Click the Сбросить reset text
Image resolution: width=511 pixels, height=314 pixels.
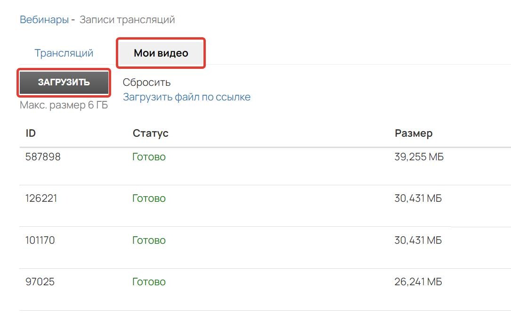click(146, 82)
